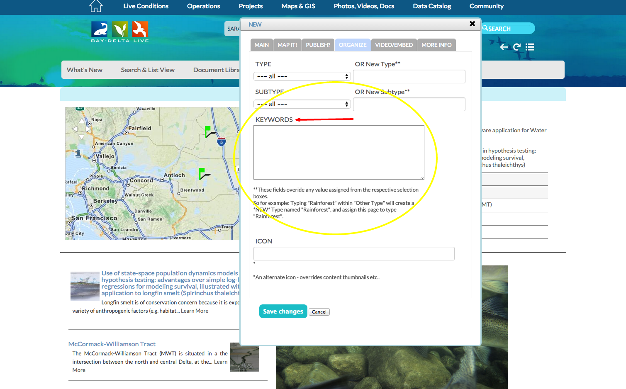The height and width of the screenshot is (389, 626).
Task: Select the lower green flag near Antioch
Action: click(x=202, y=173)
